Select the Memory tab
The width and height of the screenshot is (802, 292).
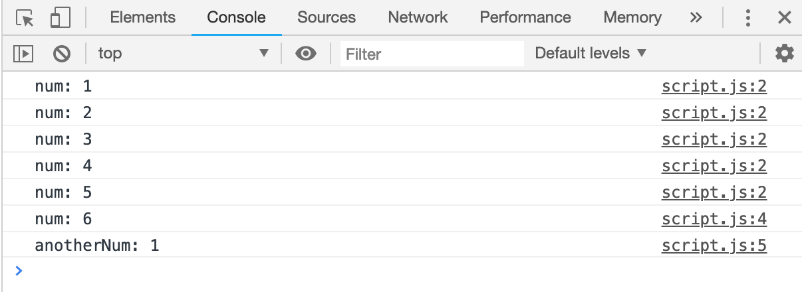[x=632, y=18]
